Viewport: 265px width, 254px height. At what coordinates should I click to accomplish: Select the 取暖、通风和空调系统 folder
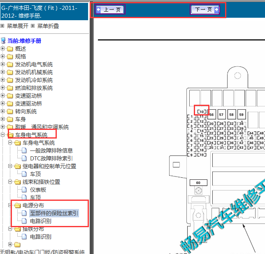[x=42, y=127]
